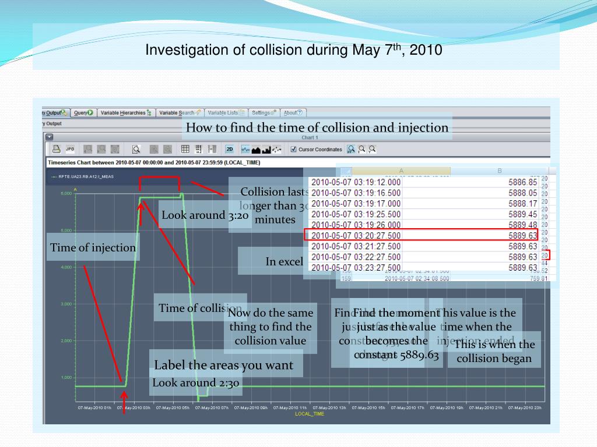Screen dimensions: 597x447
Task: Select the line chart style icon
Action: point(245,150)
